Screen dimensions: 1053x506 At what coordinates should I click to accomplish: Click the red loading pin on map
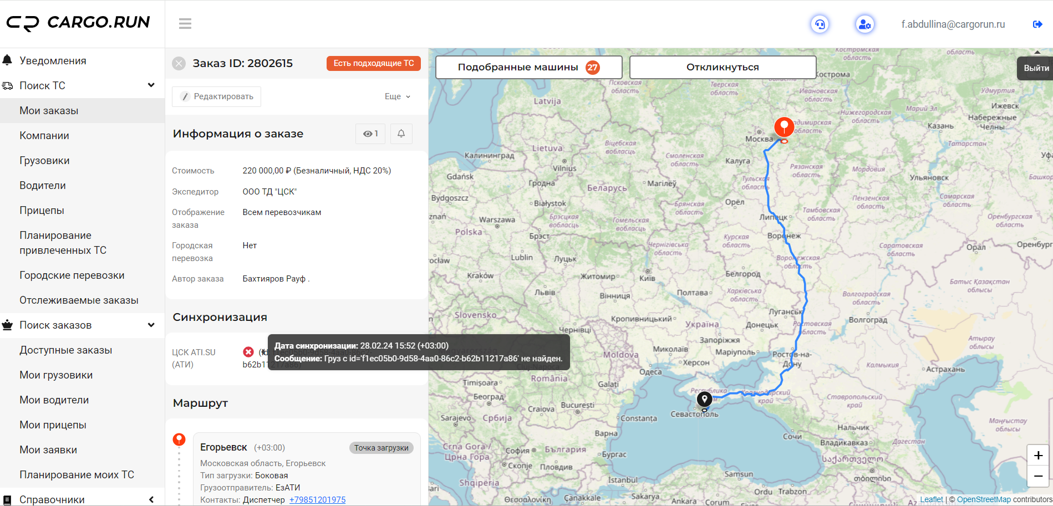pos(784,127)
